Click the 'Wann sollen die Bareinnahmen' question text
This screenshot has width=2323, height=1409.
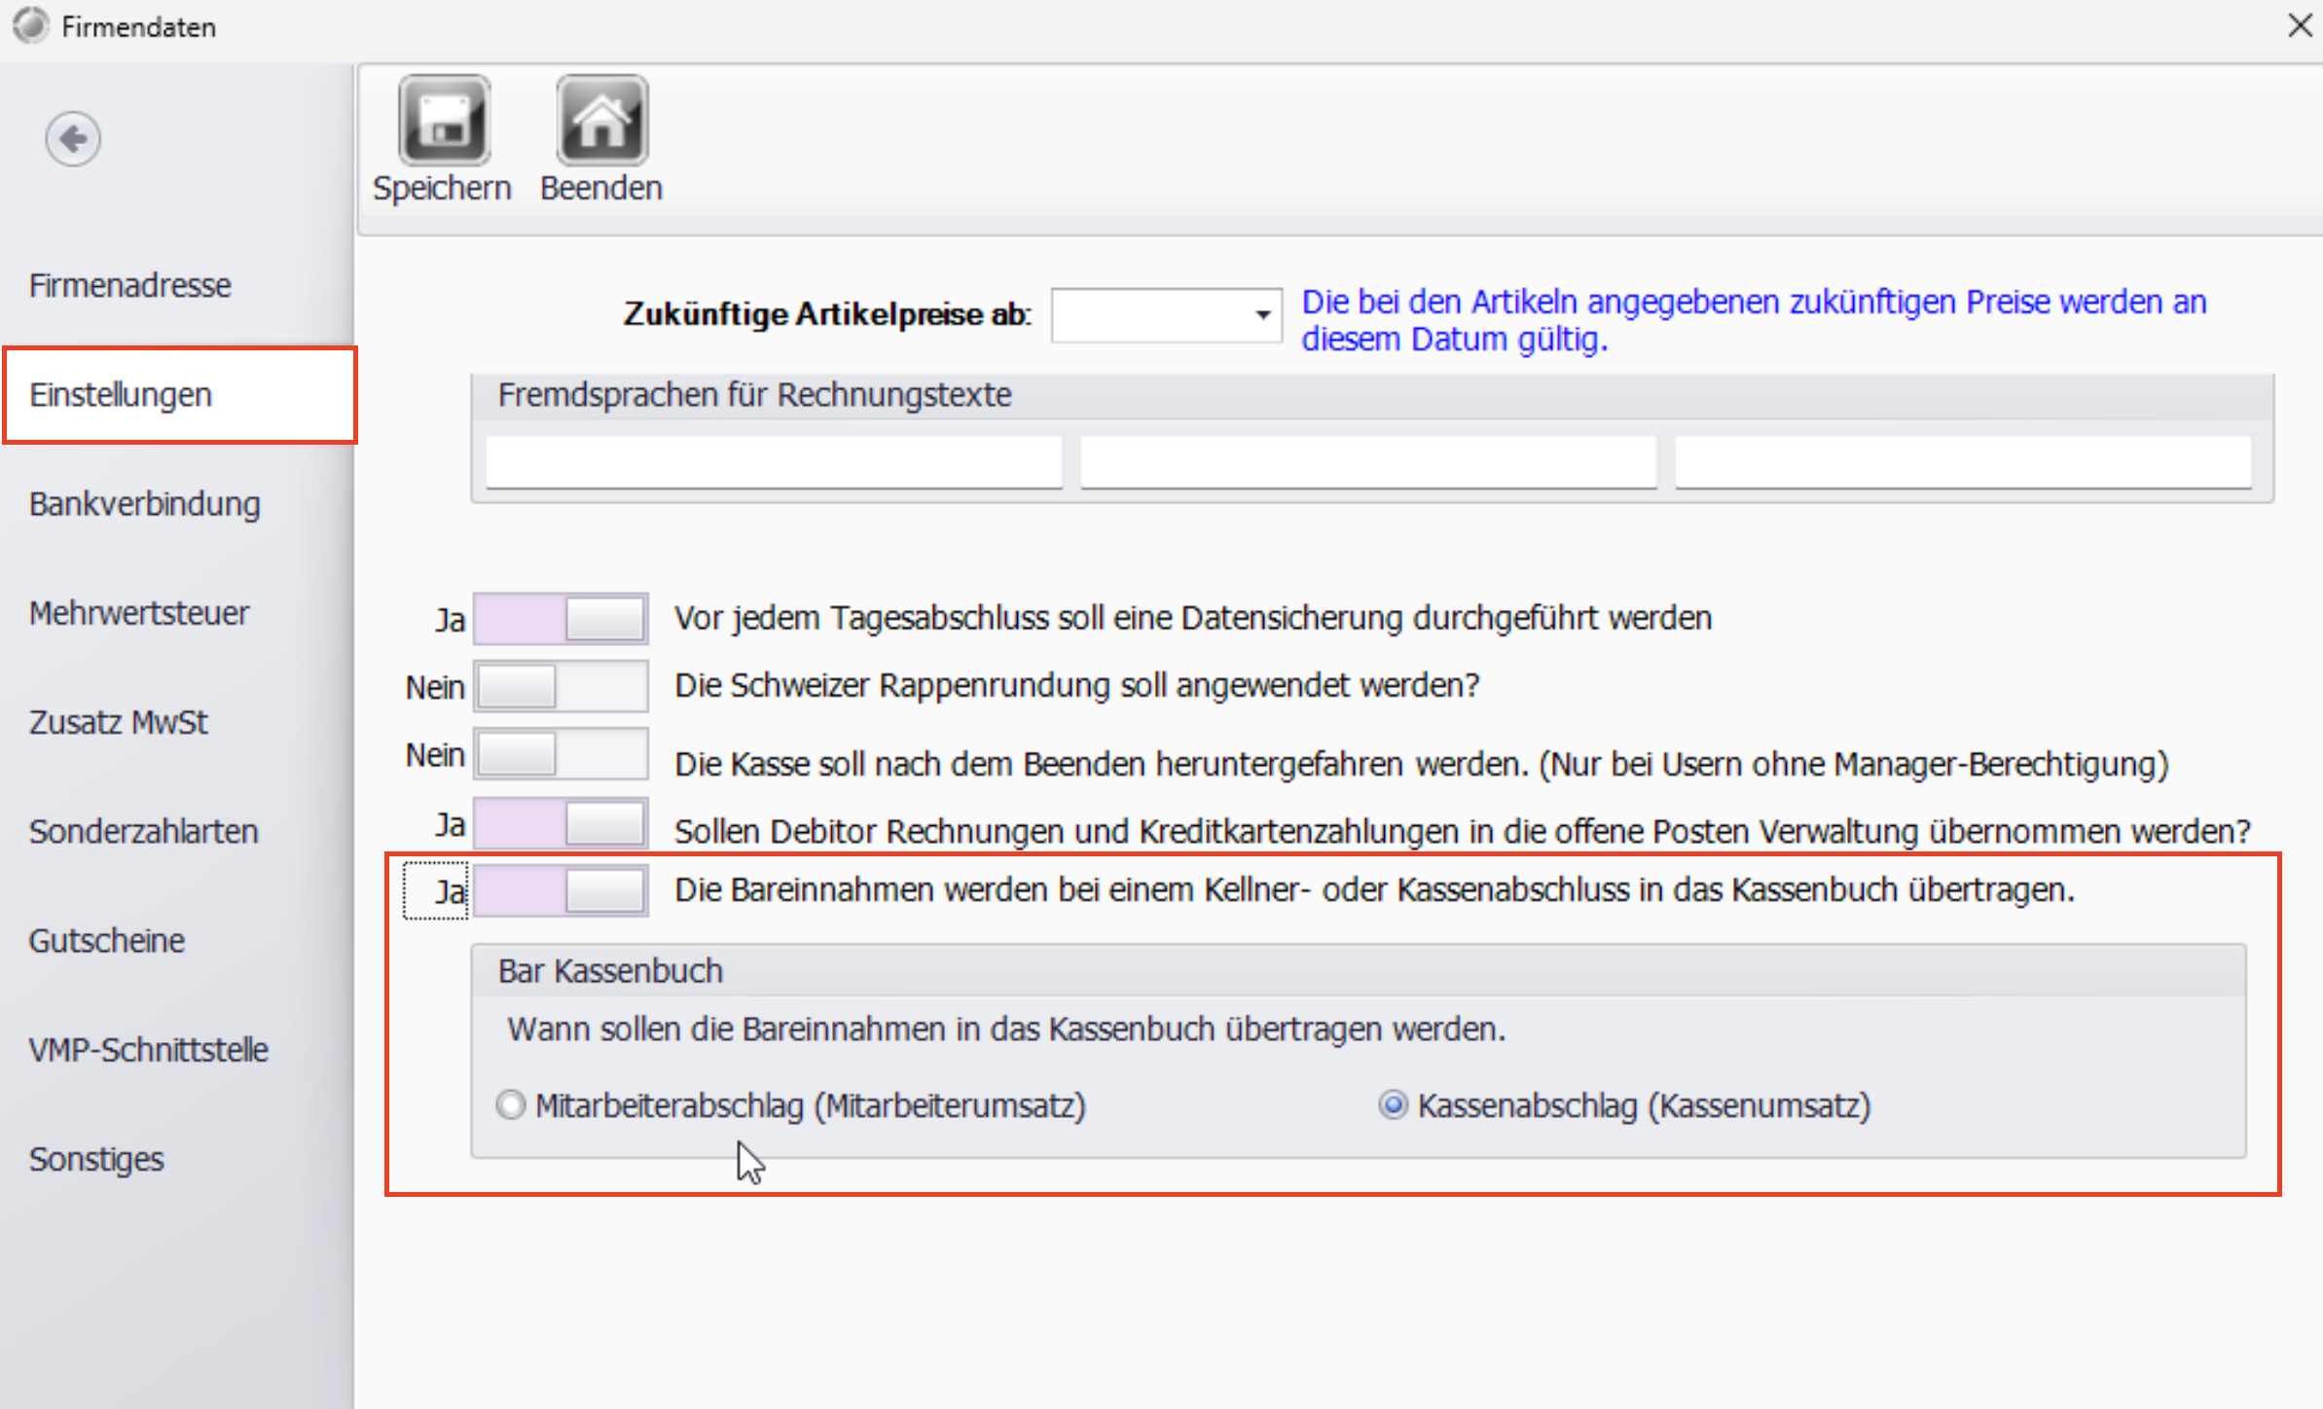1006,1030
